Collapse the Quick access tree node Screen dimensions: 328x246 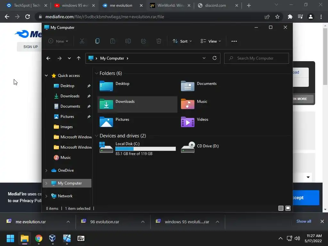click(x=46, y=76)
